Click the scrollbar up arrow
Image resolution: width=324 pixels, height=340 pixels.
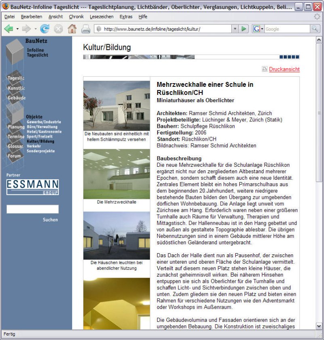(x=319, y=40)
